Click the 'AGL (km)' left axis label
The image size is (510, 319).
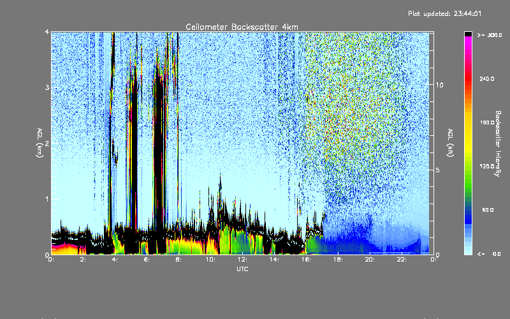(x=40, y=143)
